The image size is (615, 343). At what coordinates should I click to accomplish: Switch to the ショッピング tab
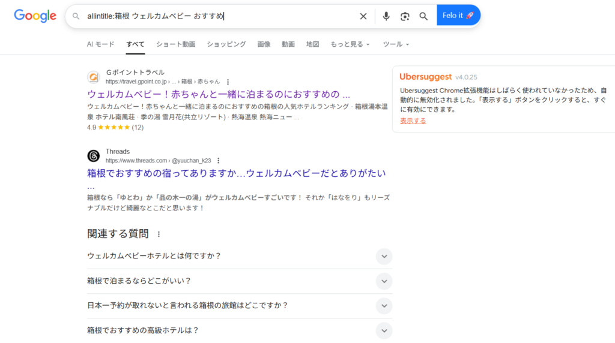pyautogui.click(x=226, y=44)
